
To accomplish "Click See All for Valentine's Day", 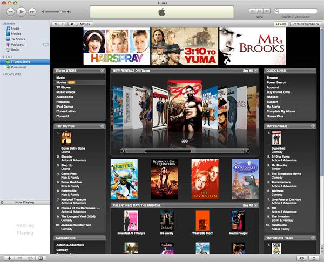I will click(248, 205).
